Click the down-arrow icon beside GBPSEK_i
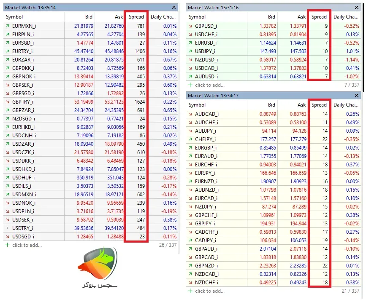This screenshot has height=302, width=366. (8, 85)
